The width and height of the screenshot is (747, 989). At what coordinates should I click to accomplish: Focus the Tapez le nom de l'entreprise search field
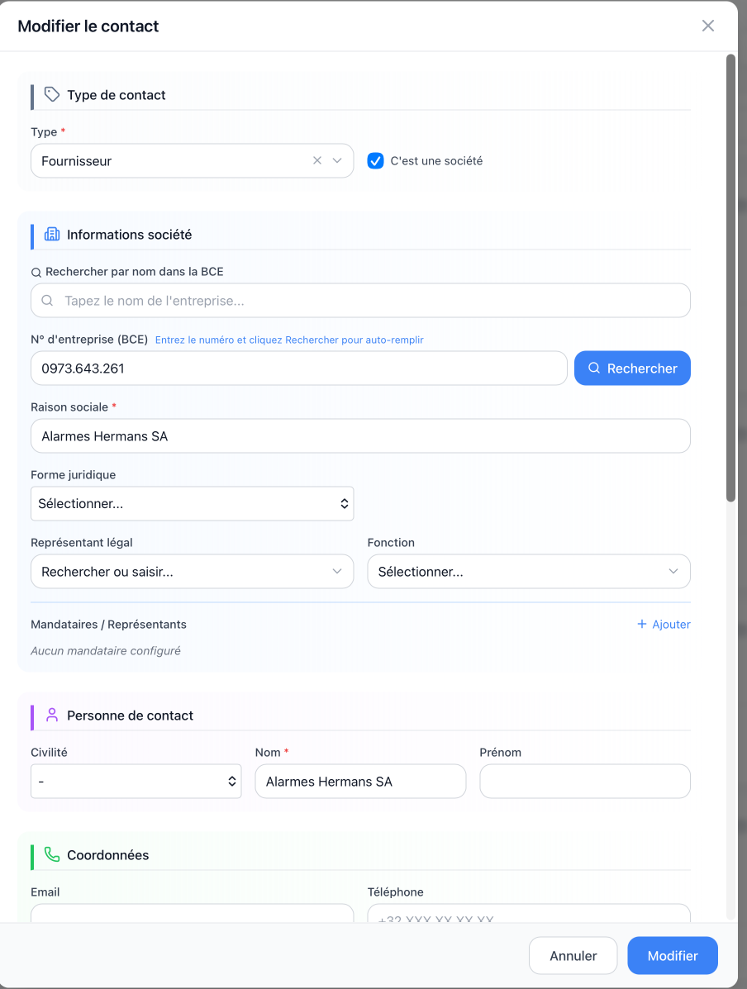coord(360,300)
